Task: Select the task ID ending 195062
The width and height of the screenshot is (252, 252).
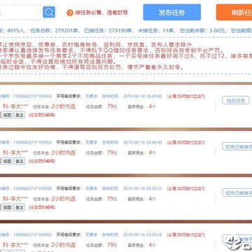Action: click(x=32, y=142)
